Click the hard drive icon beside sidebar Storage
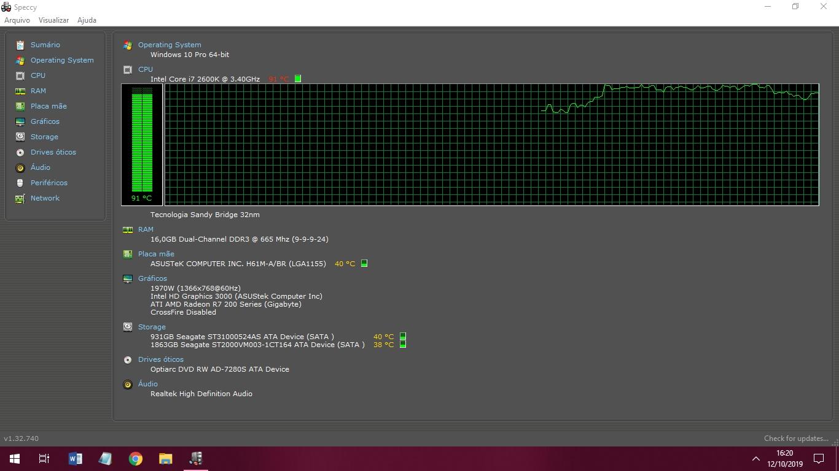Screen dimensions: 839x471 pos(20,137)
